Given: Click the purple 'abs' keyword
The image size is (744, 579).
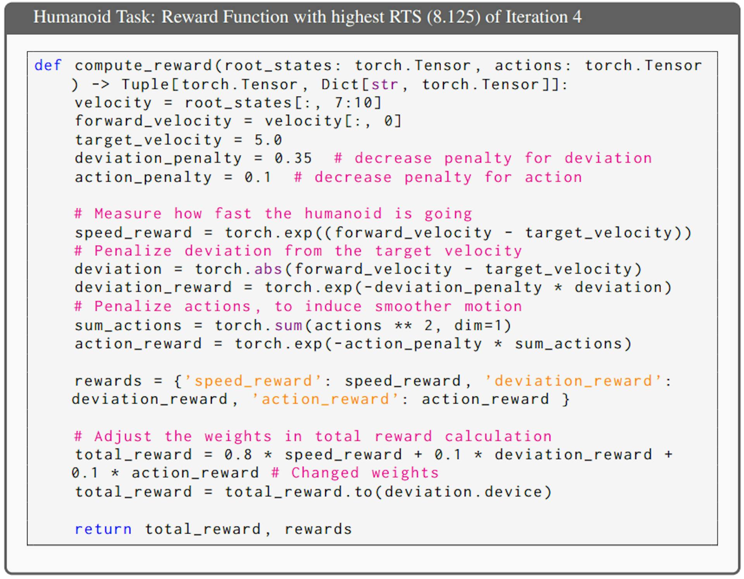Looking at the screenshot, I should 268,269.
